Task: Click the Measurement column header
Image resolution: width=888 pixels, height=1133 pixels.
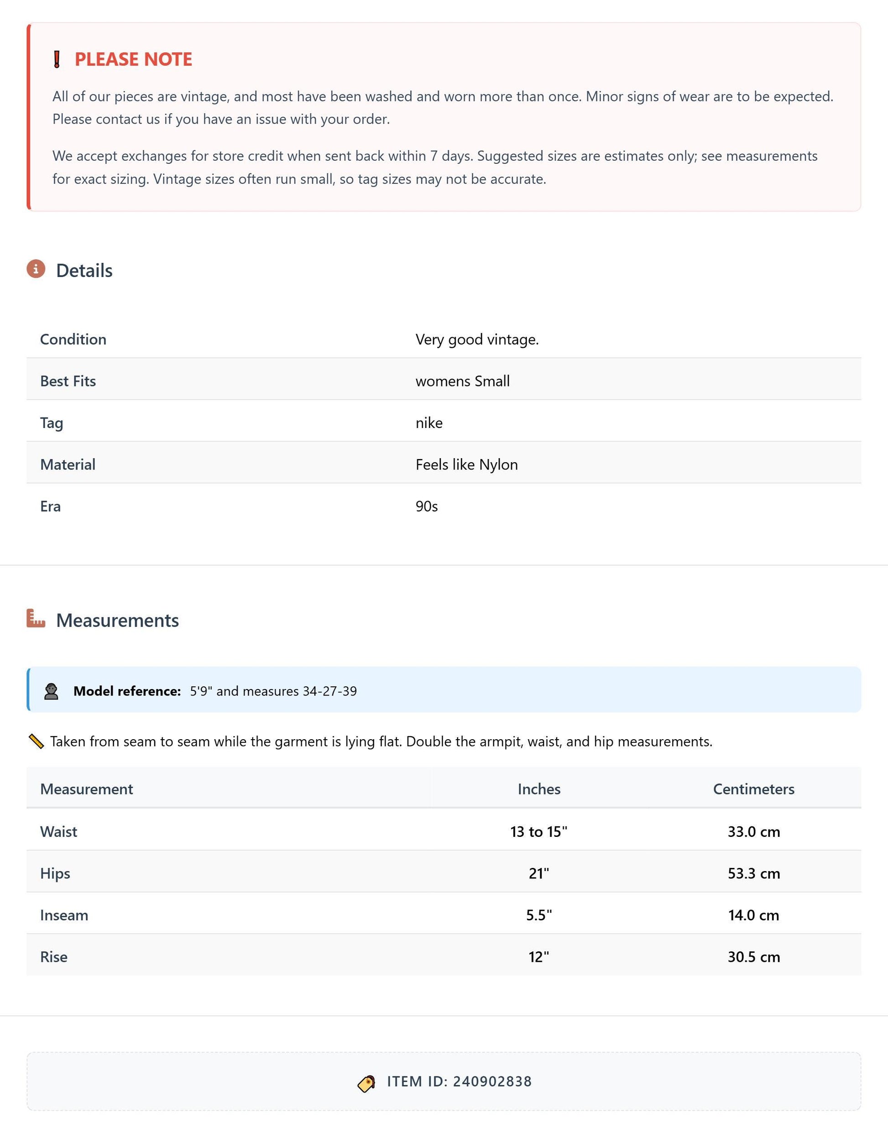Action: tap(86, 789)
